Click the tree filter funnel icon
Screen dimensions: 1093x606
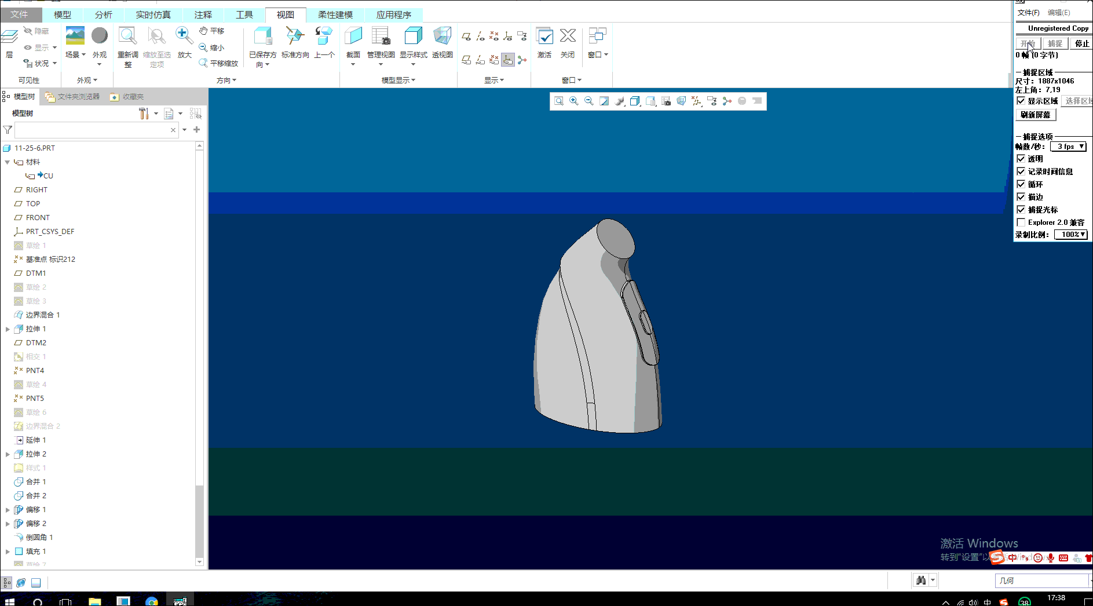point(8,130)
